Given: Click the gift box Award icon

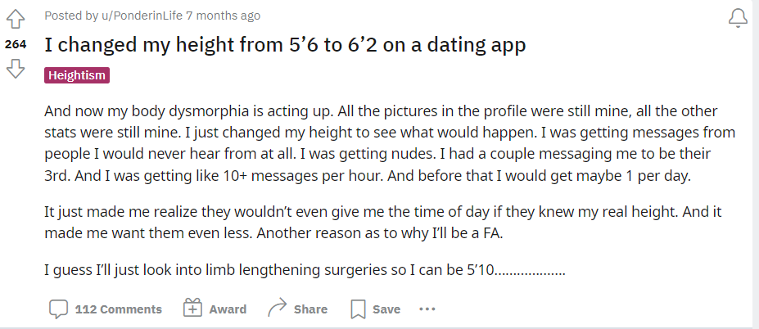Looking at the screenshot, I should pos(192,308).
